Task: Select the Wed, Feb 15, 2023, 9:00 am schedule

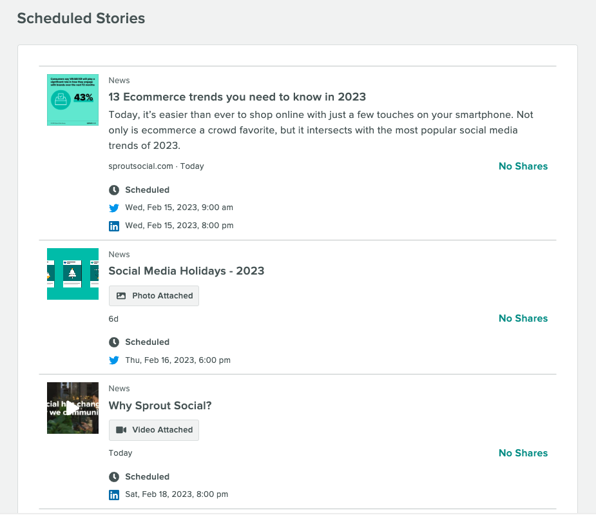Action: click(179, 208)
